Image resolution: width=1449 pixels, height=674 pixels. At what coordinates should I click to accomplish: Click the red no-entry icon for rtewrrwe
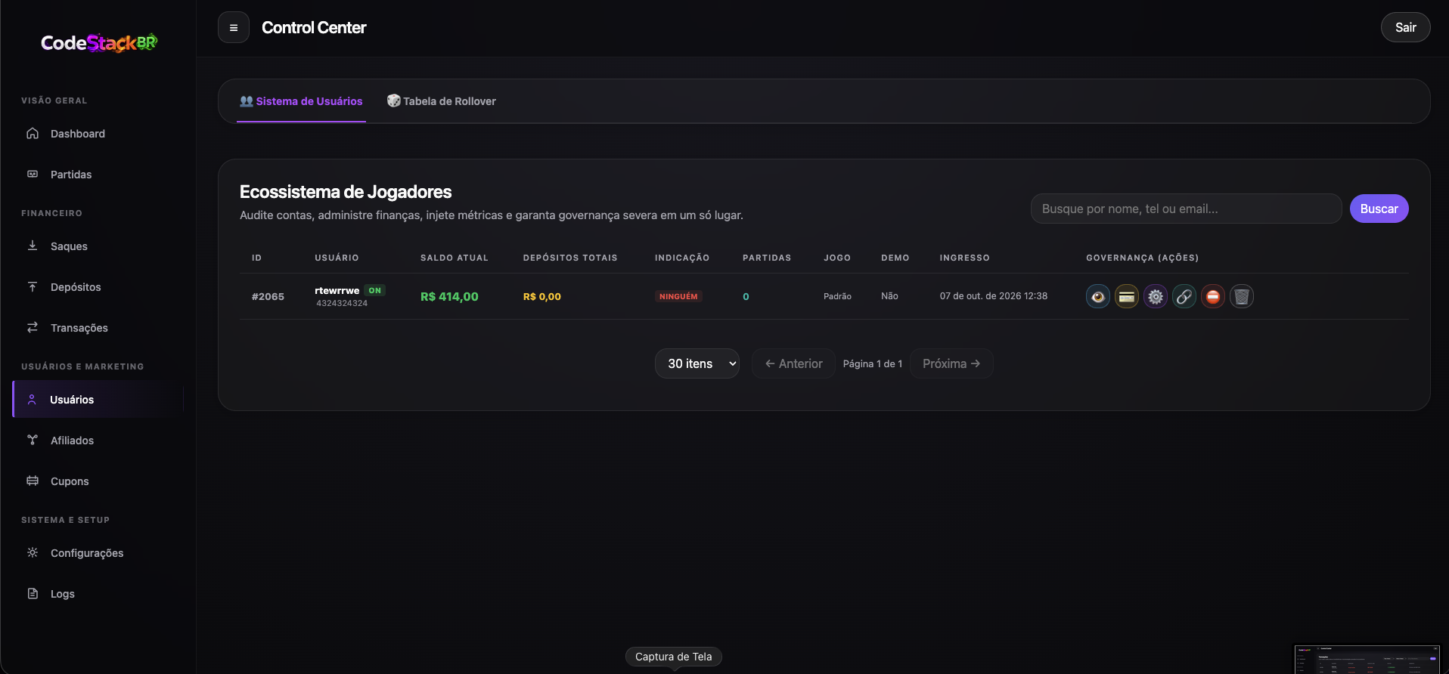point(1213,296)
